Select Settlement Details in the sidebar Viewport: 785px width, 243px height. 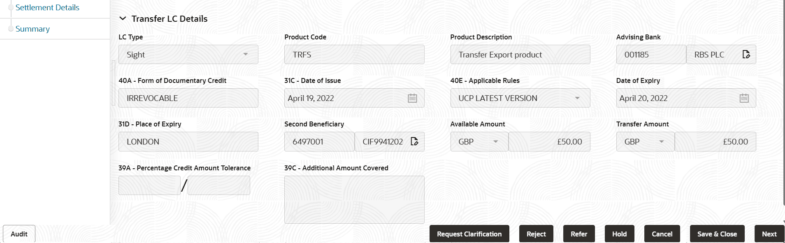point(47,7)
